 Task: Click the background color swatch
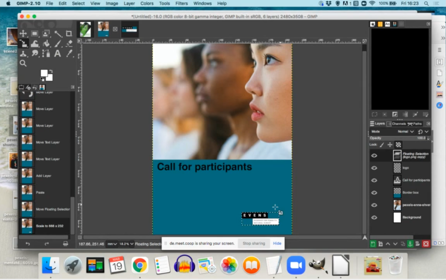(x=50, y=78)
